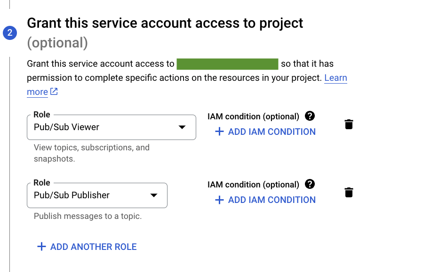431x272 pixels.
Task: Click the arrow in the Pub/Sub Publisher field
Action: coord(153,195)
